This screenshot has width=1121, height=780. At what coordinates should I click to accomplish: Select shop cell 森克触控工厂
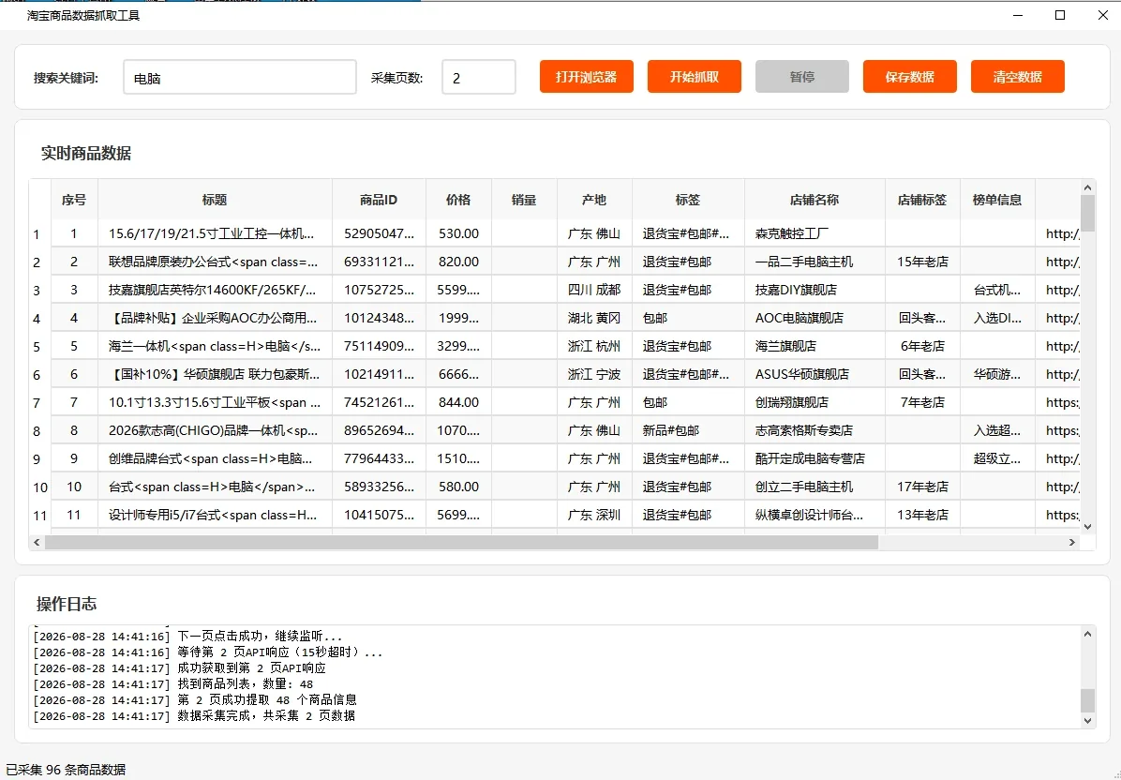click(x=815, y=233)
